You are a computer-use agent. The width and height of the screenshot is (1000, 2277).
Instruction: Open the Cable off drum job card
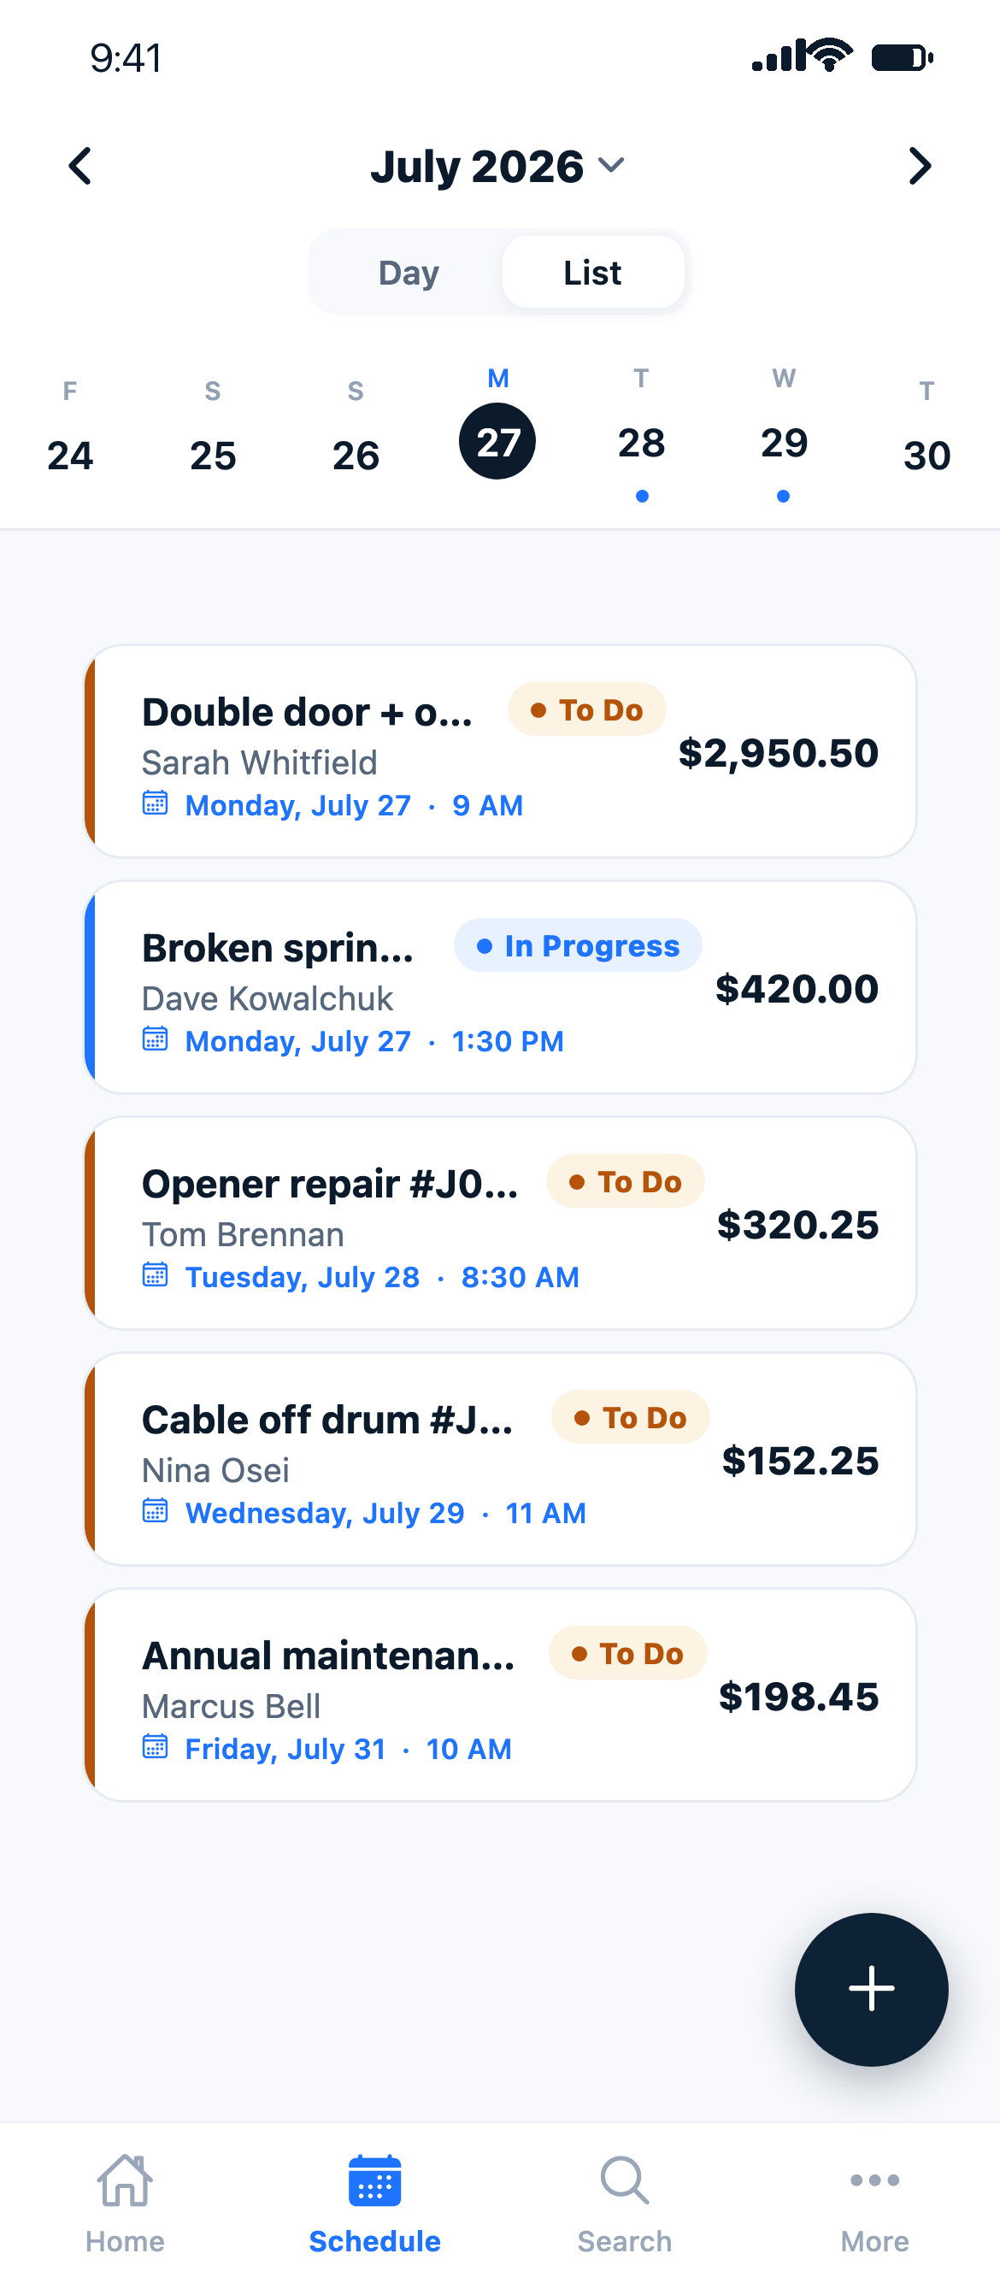499,1458
